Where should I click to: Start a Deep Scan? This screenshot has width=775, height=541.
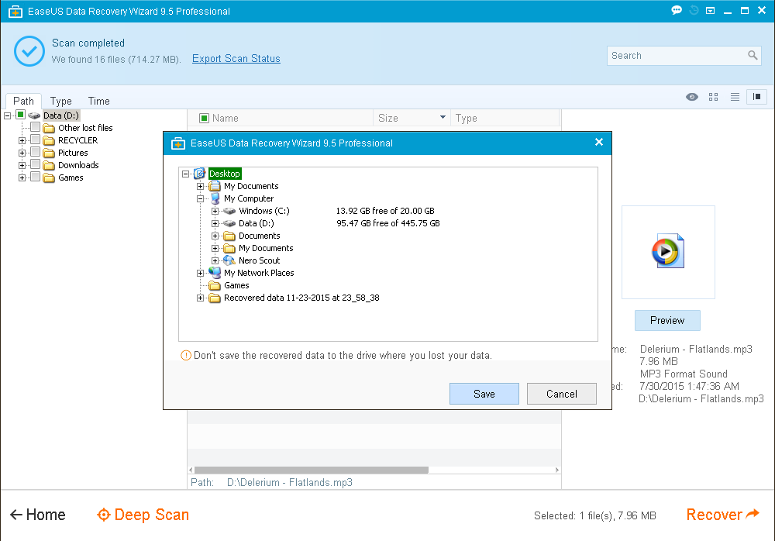click(x=143, y=515)
